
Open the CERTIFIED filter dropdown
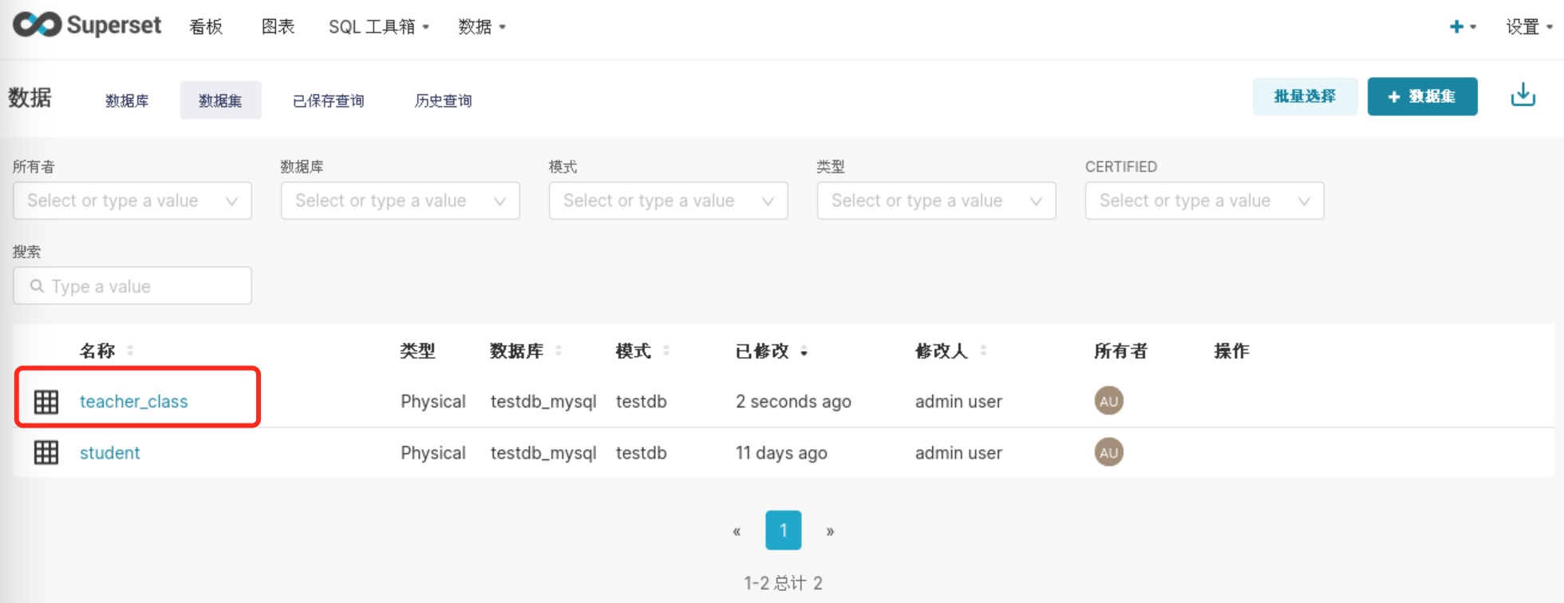[1204, 201]
